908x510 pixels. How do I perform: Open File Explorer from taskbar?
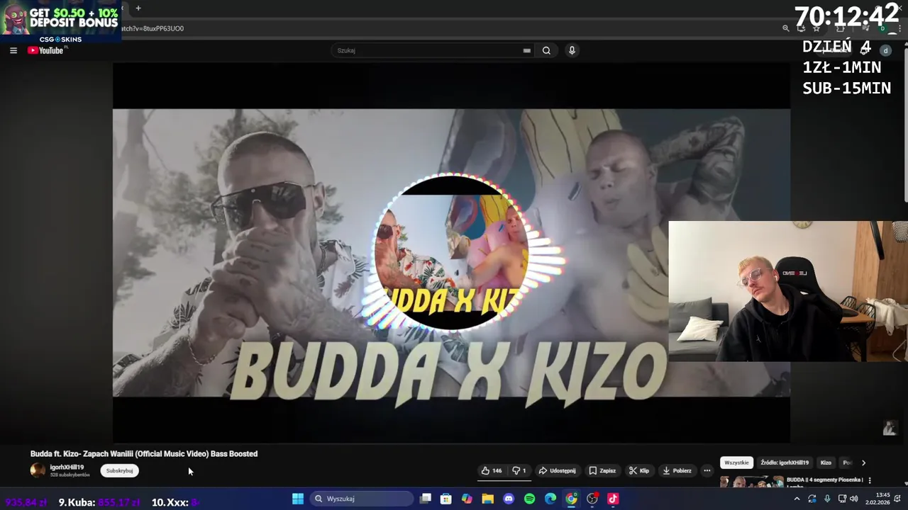coord(488,499)
